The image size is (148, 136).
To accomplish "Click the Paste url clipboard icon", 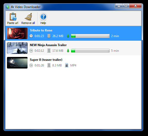I will click(x=13, y=17).
